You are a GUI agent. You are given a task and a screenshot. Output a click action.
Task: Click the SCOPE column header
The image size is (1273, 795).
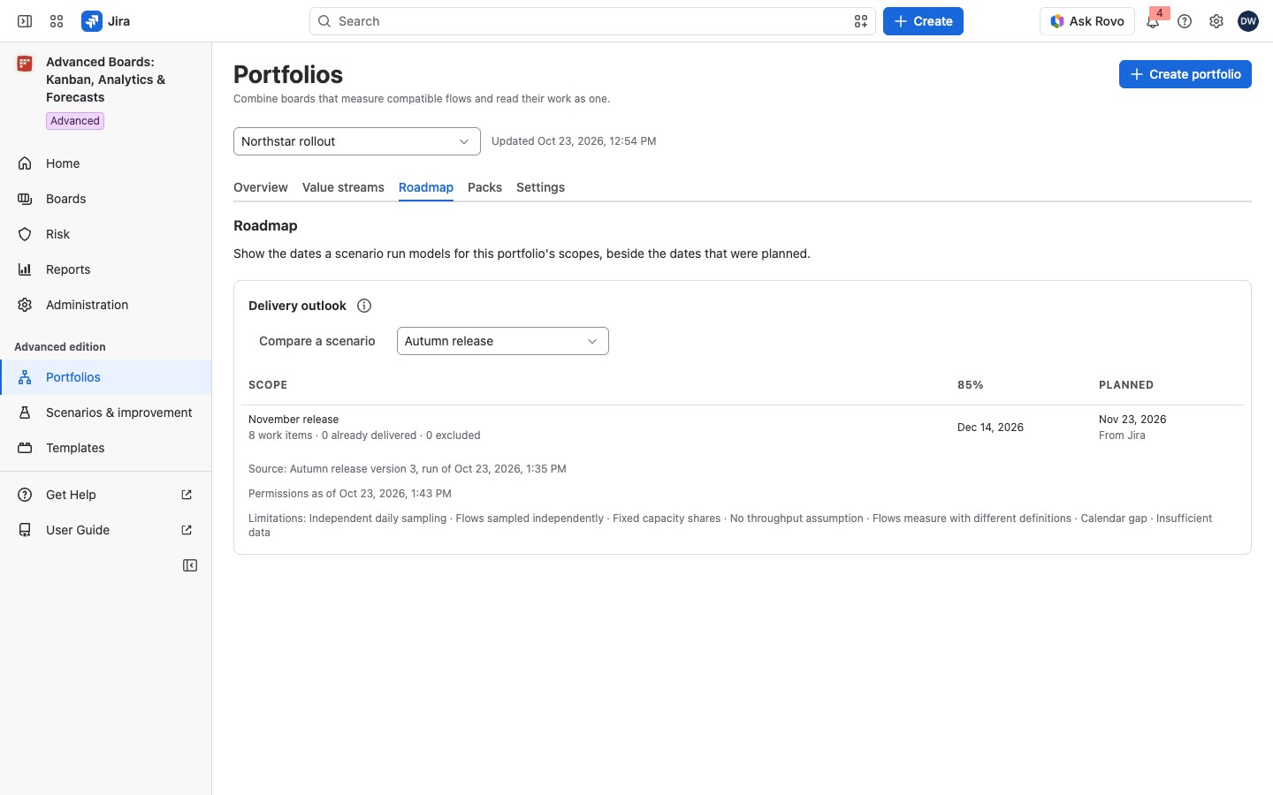coord(268,385)
